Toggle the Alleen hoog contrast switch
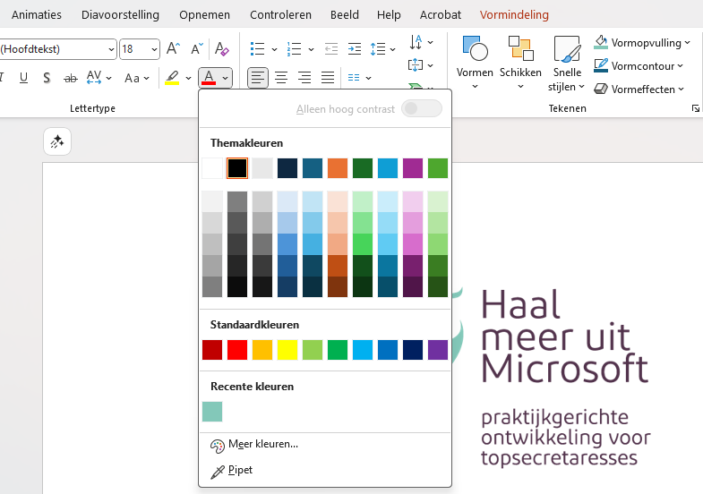Image resolution: width=703 pixels, height=494 pixels. [422, 109]
